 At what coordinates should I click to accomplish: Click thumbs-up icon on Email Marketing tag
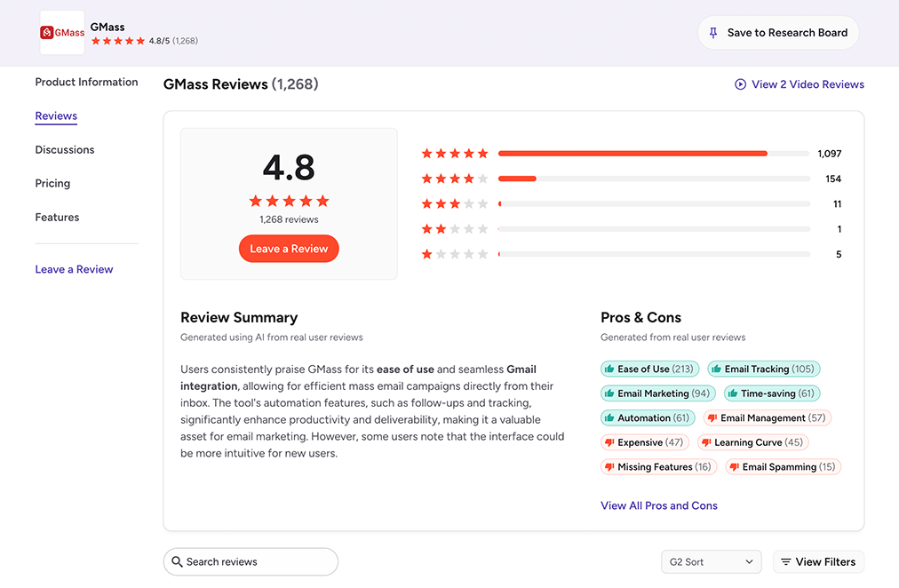pyautogui.click(x=609, y=393)
